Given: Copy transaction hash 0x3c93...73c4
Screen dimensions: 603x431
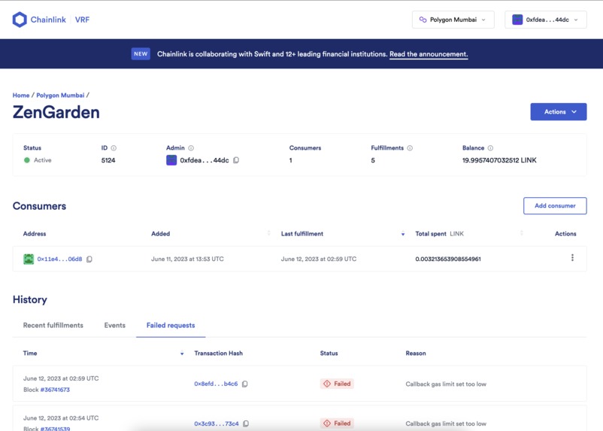Looking at the screenshot, I should (246, 423).
